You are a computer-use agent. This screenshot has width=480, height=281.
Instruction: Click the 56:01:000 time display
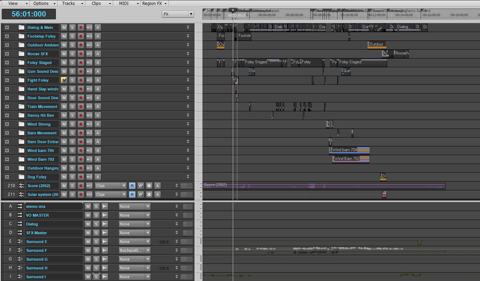(29, 14)
